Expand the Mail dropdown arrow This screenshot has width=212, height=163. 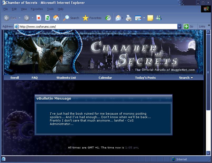pos(123,18)
